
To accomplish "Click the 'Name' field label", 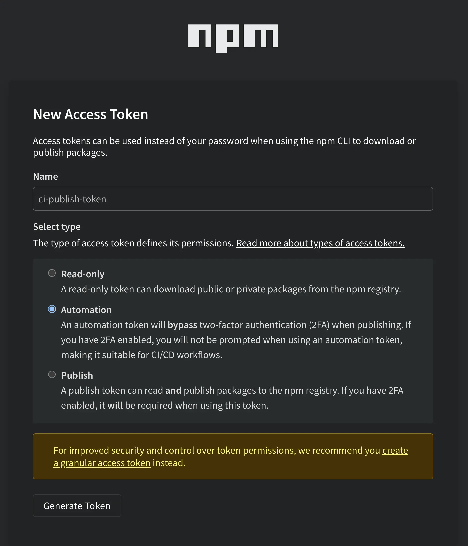I will coord(45,177).
